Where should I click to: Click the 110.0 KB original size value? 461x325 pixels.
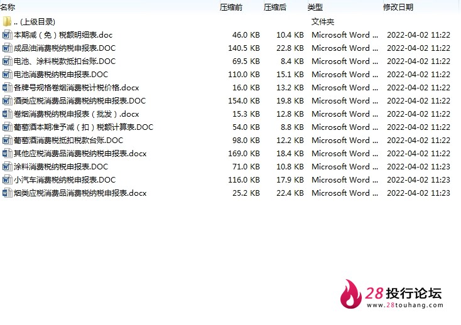[x=244, y=75]
